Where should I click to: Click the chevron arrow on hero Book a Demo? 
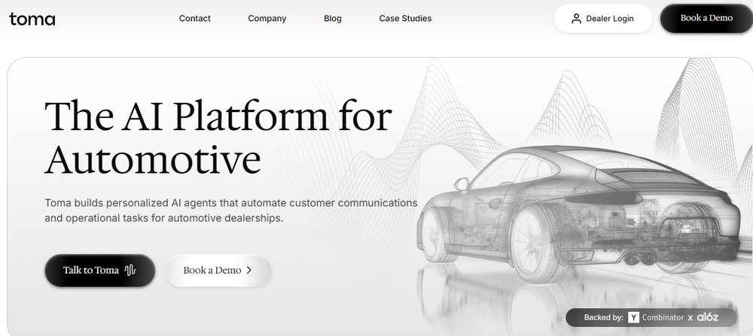coord(248,271)
